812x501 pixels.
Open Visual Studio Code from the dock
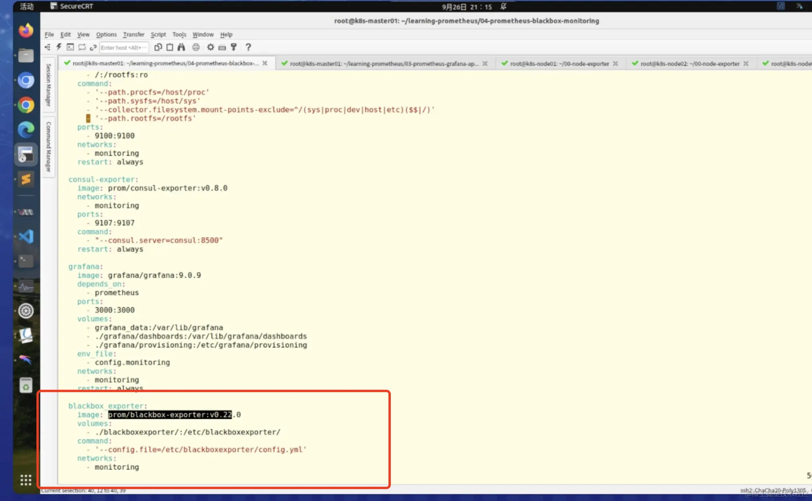26,237
